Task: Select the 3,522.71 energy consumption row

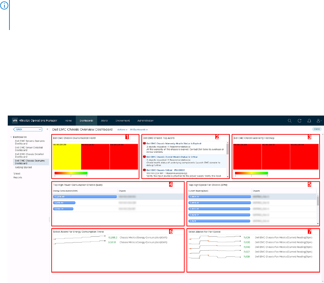Action: (x=118, y=209)
